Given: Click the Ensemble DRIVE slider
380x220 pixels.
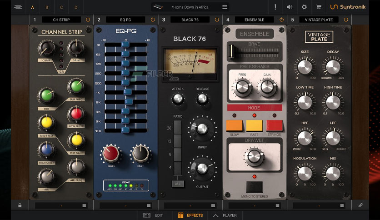Looking at the screenshot, I should 254,50.
